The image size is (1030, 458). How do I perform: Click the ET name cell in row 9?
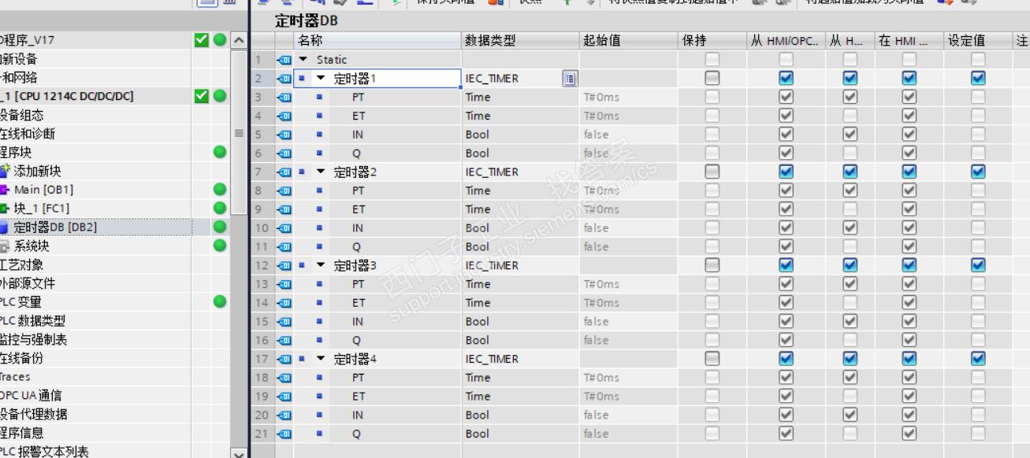click(359, 209)
